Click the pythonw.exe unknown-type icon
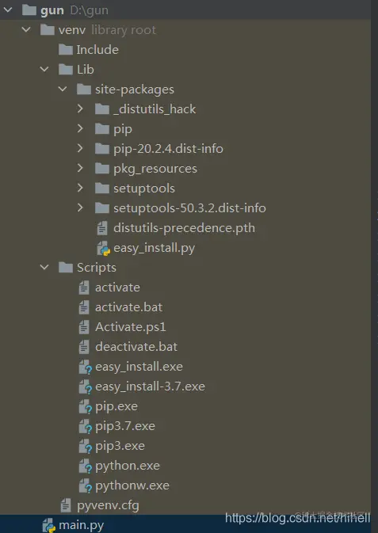The image size is (378, 533). click(x=86, y=485)
